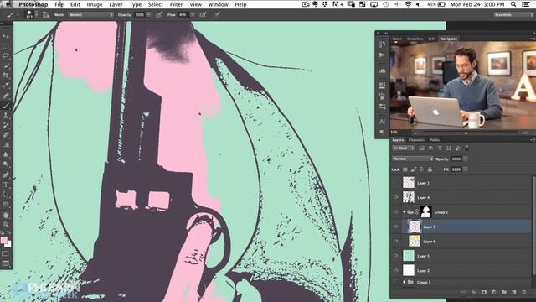
Task: Hide Layer 5 visibility eye
Action: tap(395, 256)
